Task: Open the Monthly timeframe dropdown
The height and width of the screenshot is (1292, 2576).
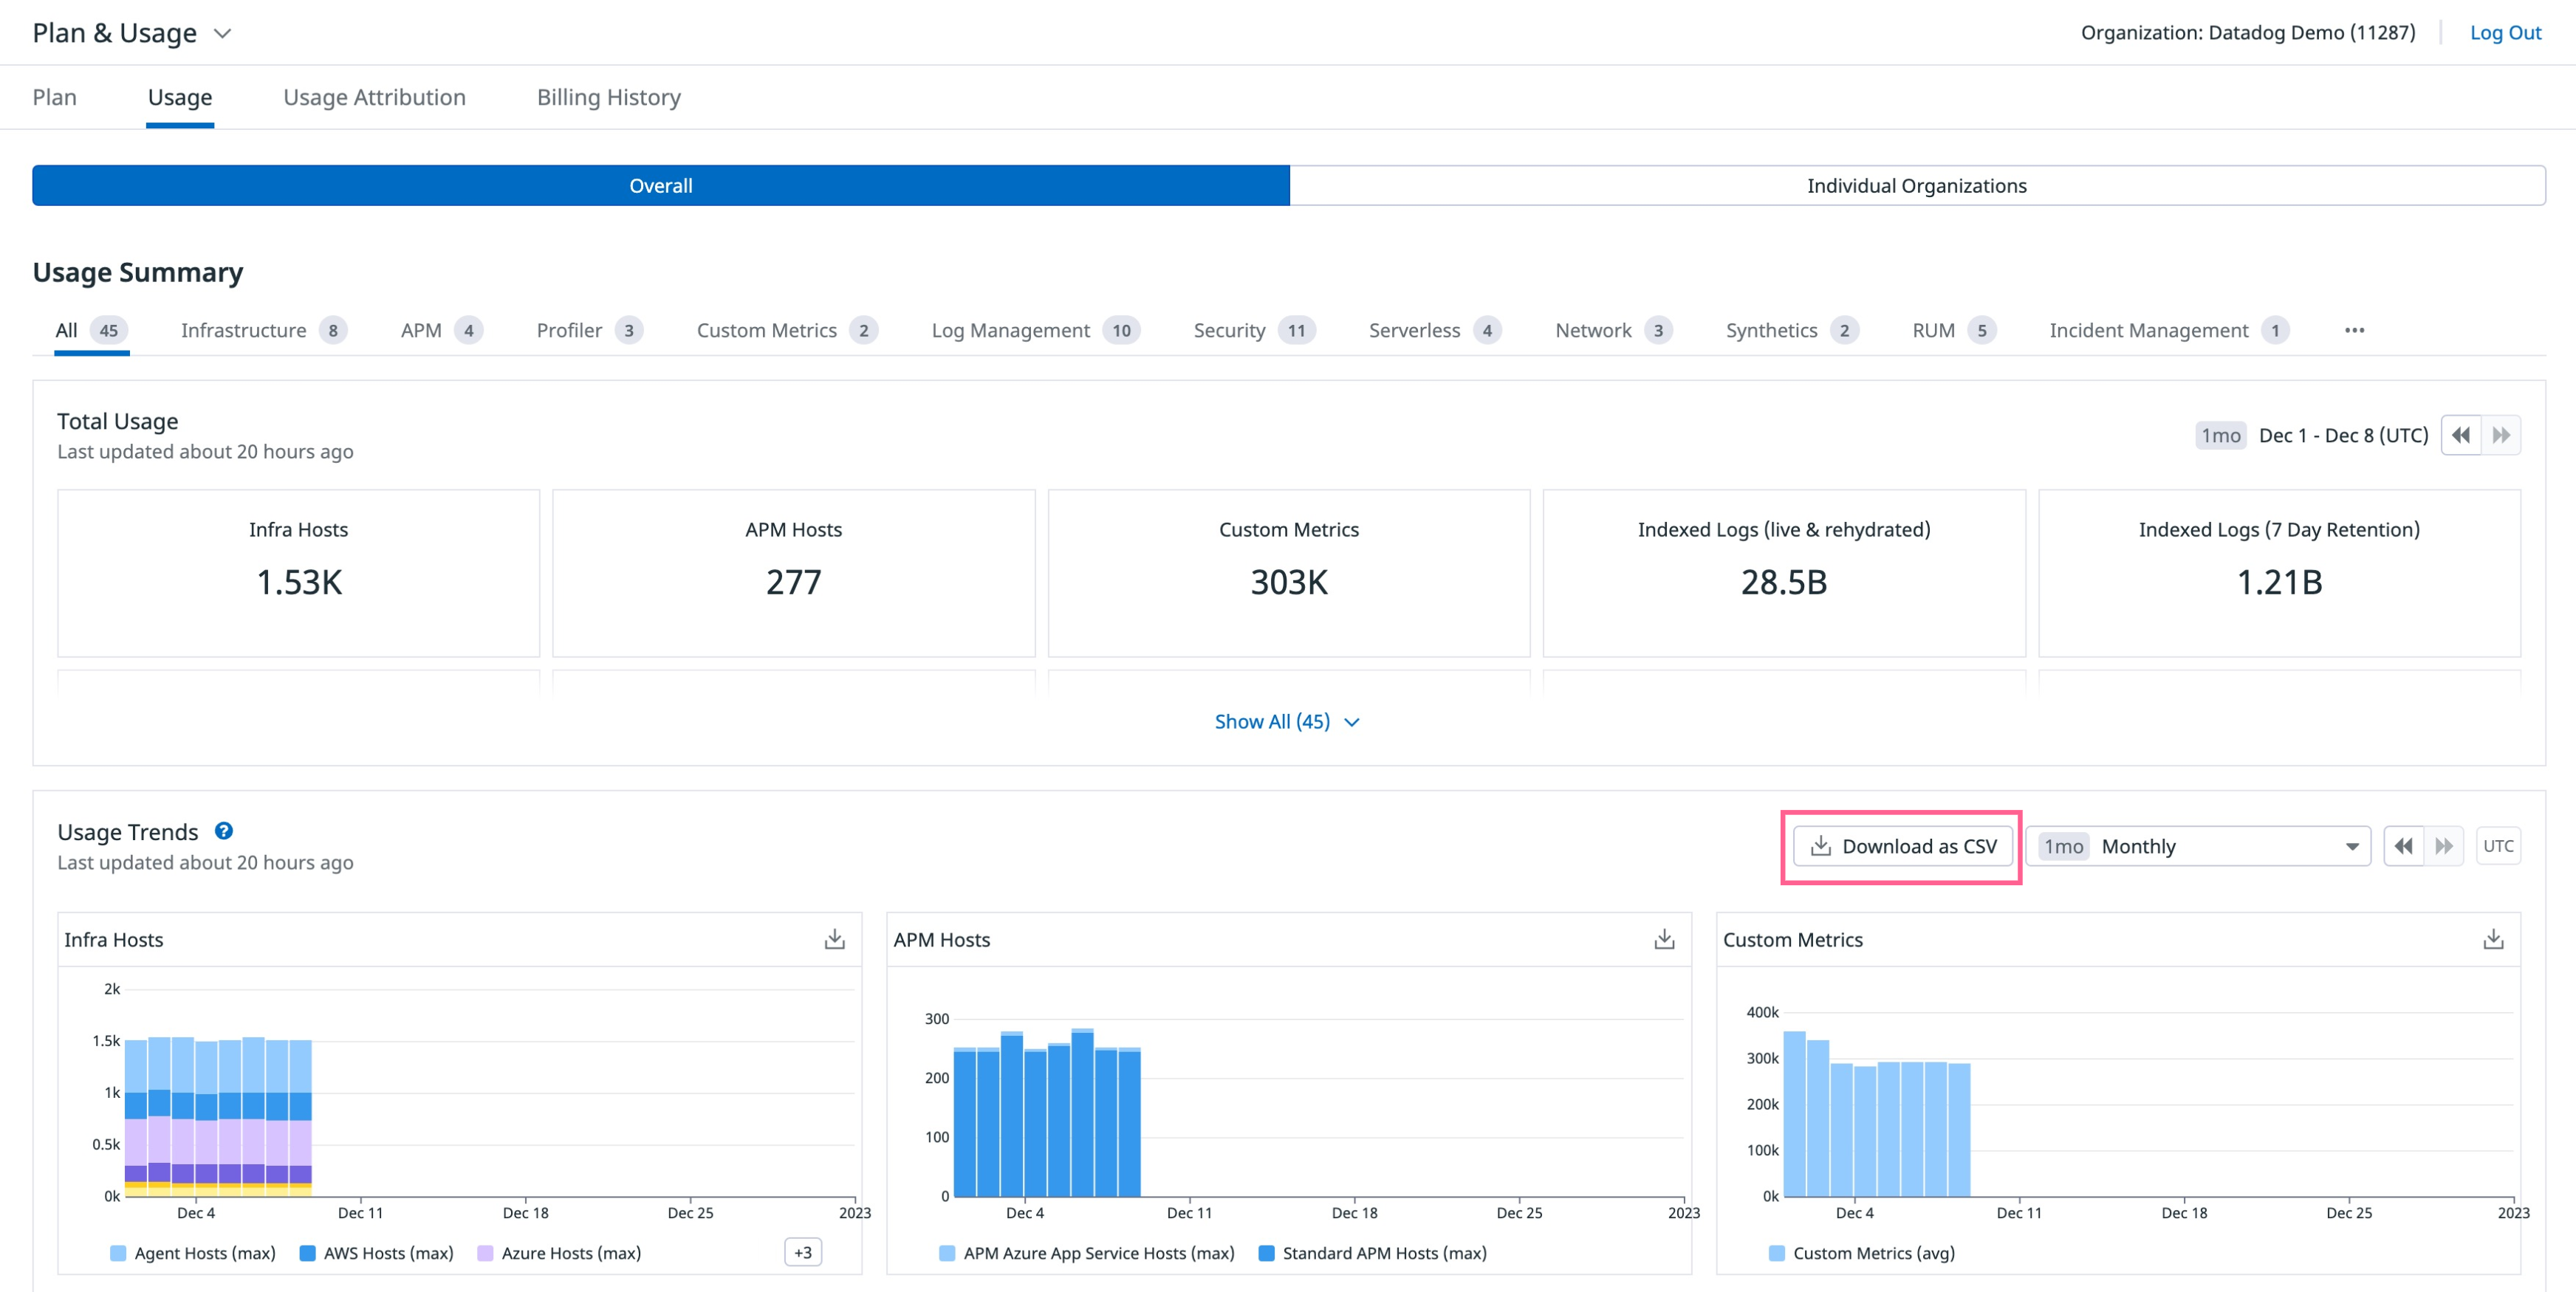Action: (2198, 846)
